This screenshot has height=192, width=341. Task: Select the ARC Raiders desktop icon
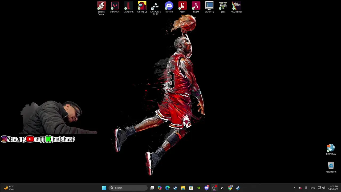237,7
